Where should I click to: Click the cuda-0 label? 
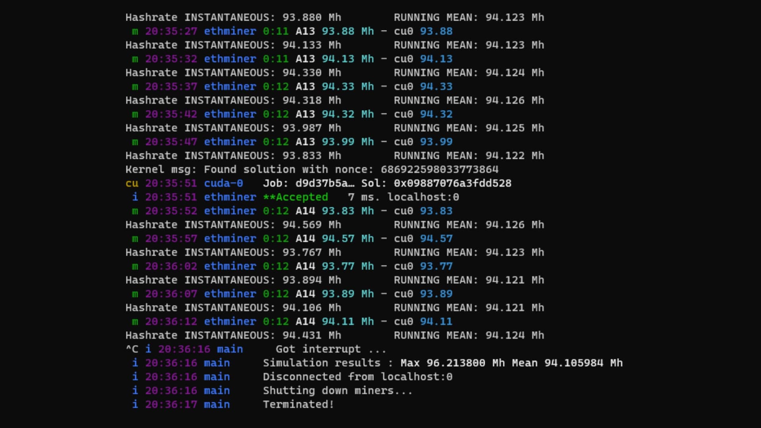pyautogui.click(x=223, y=183)
